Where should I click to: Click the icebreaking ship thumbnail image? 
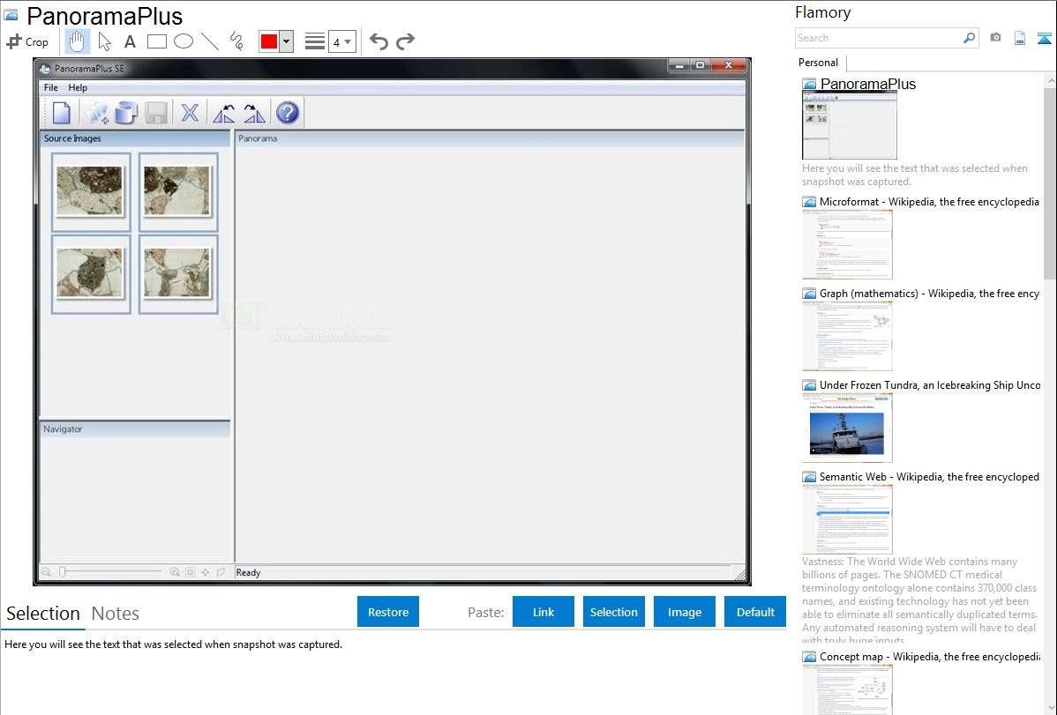tap(847, 428)
